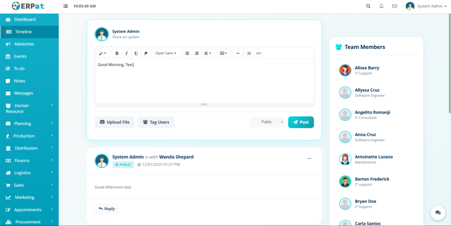Open the magic wand style dropdown

pyautogui.click(x=103, y=53)
